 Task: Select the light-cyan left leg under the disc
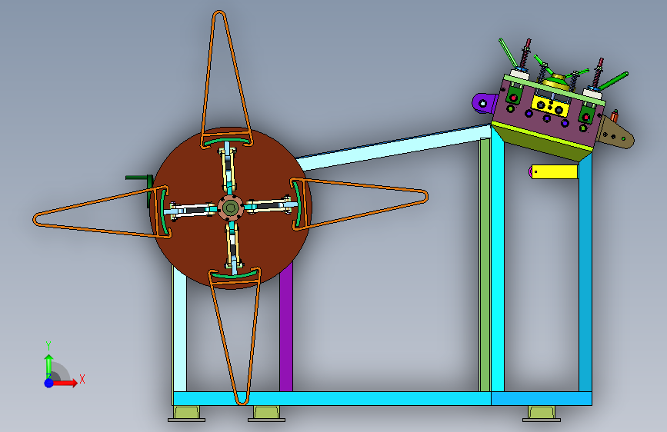point(179,328)
